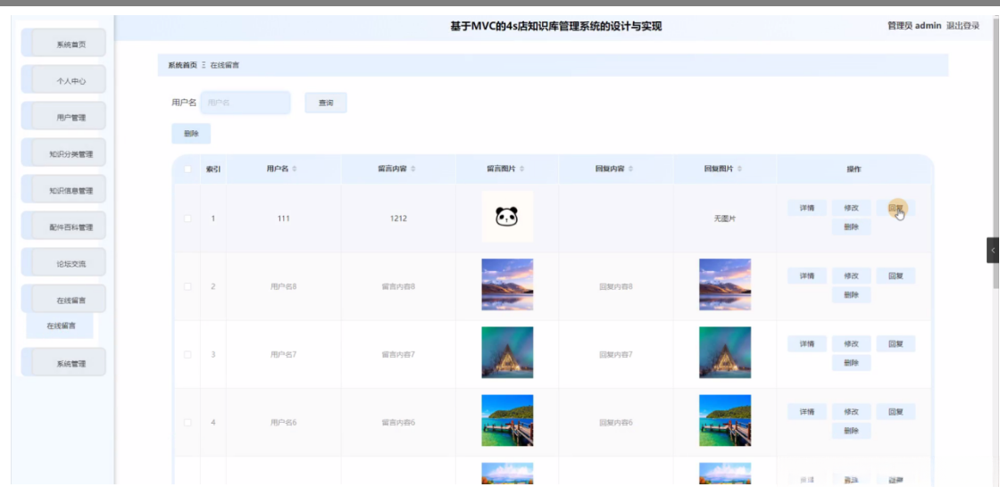
Task: Open panda 留言图片 thumbnail in row 1
Action: click(507, 217)
